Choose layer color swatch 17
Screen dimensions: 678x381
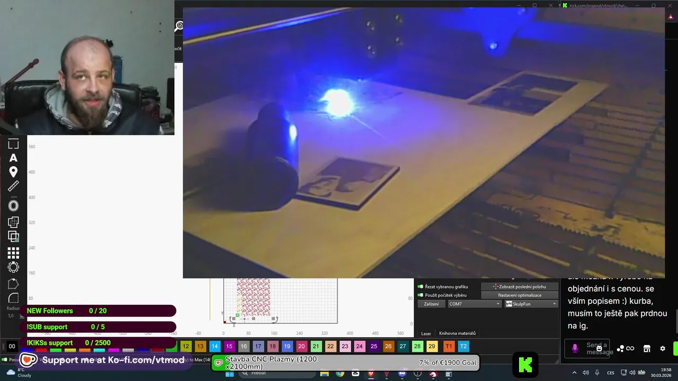[x=258, y=347]
